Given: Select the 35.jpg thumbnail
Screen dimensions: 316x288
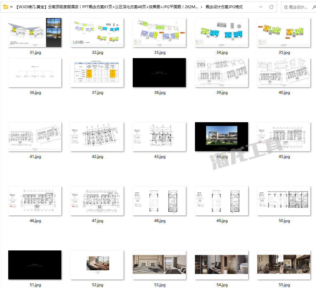Looking at the screenshot, I should (284, 33).
